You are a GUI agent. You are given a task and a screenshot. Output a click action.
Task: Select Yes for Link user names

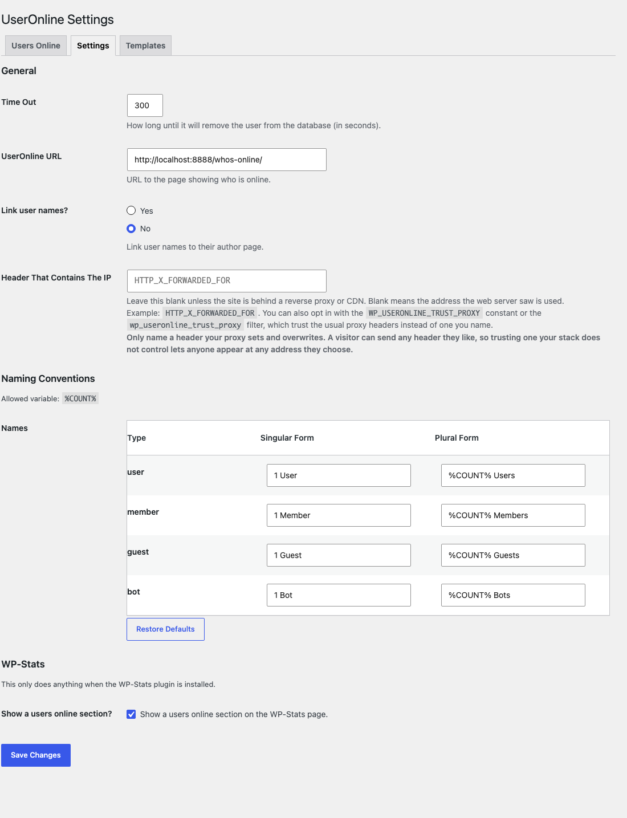131,210
